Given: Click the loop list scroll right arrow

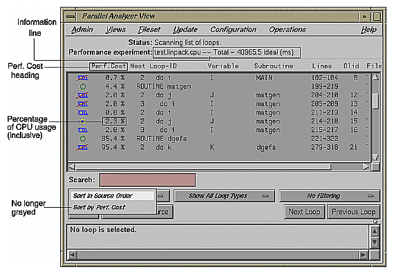Looking at the screenshot, I should tap(366, 166).
